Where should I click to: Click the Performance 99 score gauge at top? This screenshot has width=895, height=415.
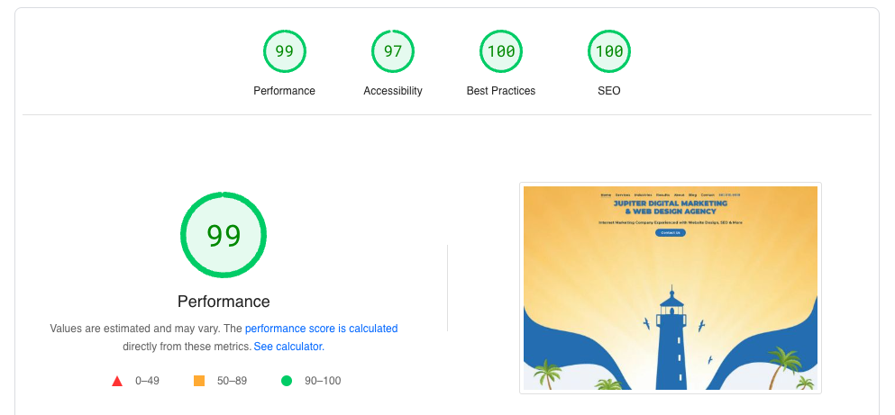284,51
